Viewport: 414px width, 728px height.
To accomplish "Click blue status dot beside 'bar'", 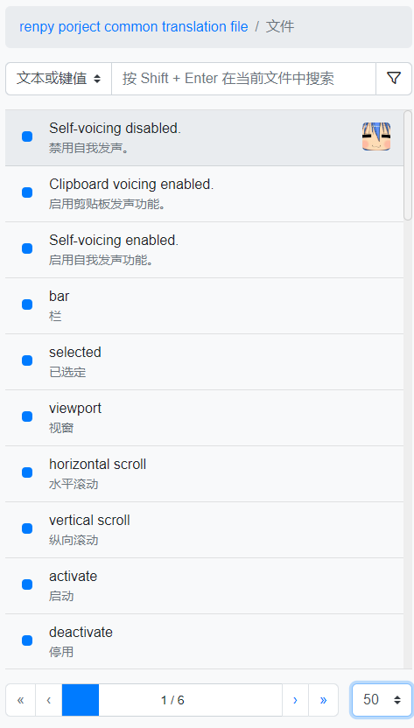I will coord(27,304).
